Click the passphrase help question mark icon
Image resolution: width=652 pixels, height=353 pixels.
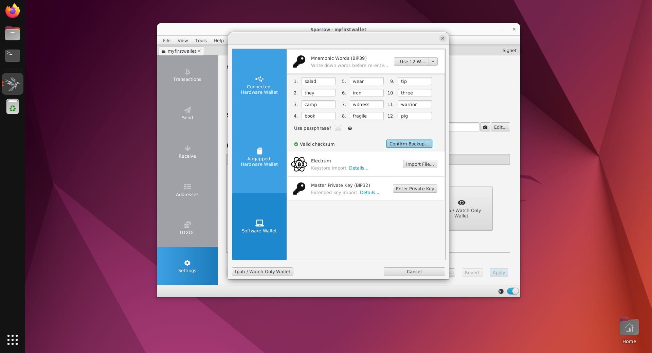tap(350, 128)
